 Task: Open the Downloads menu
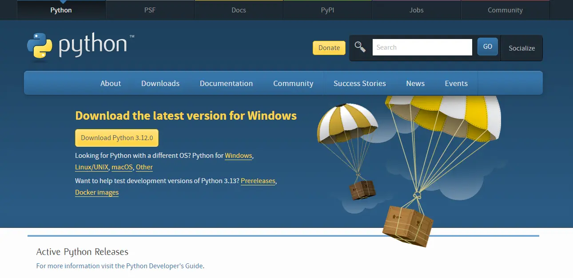click(x=160, y=83)
